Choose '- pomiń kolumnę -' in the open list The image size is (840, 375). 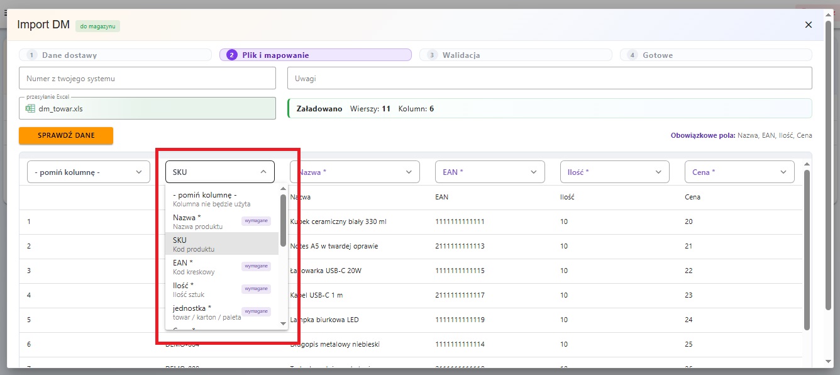click(x=222, y=199)
